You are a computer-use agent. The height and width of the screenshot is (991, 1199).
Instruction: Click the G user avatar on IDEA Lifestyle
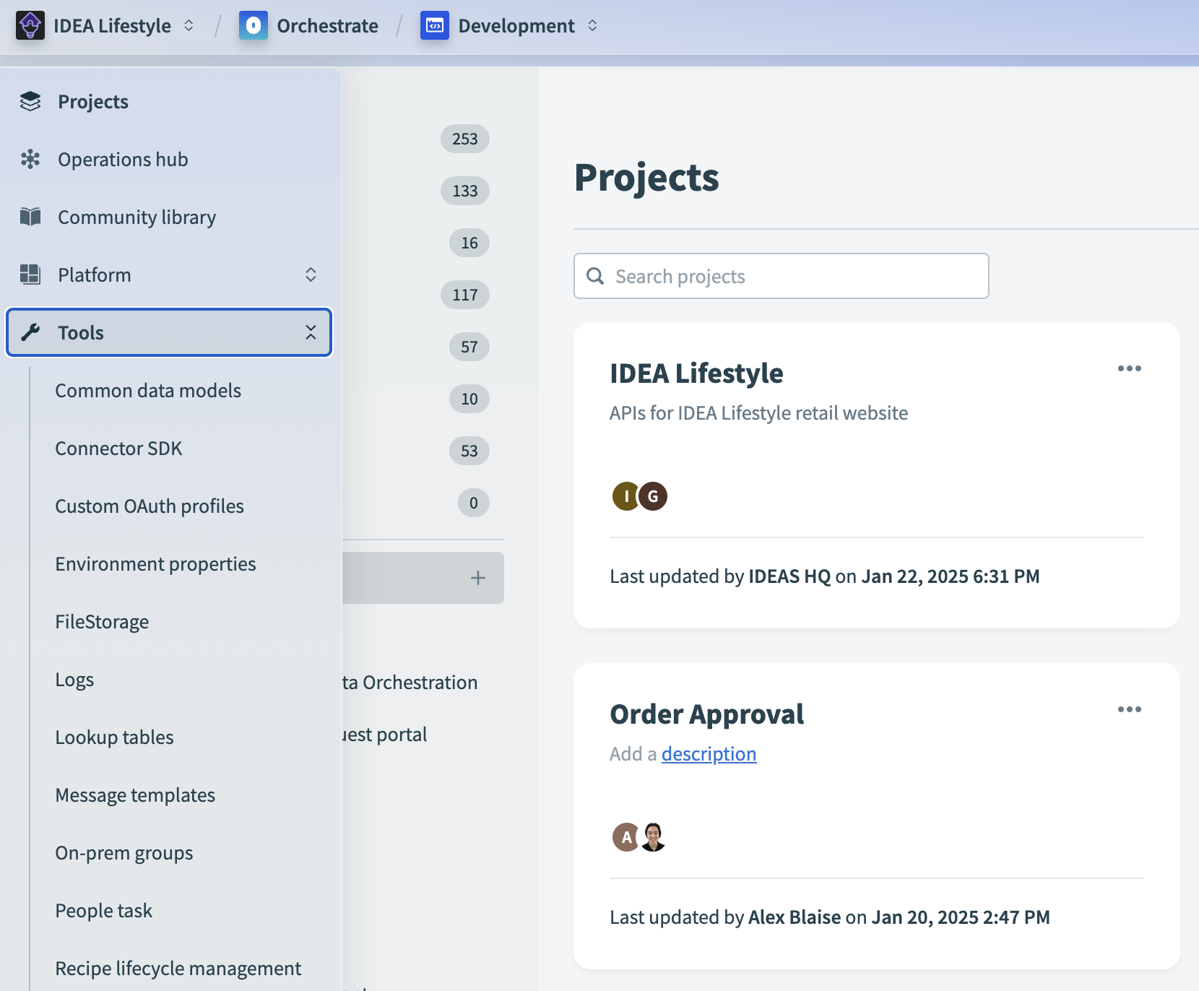(653, 496)
